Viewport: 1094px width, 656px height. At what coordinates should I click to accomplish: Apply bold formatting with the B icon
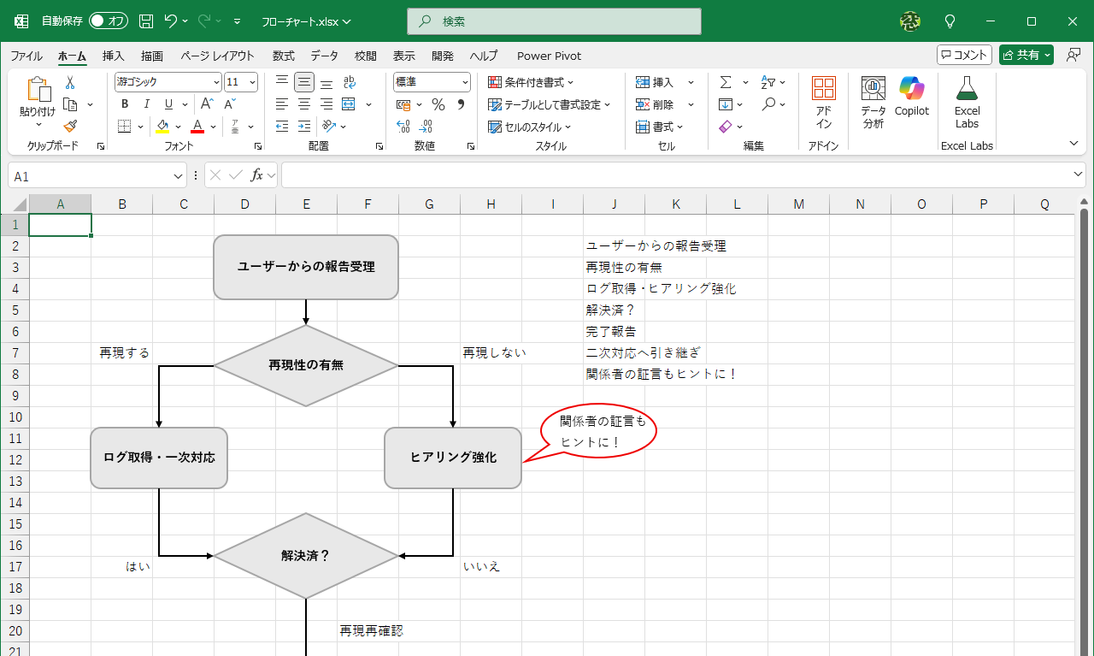click(x=124, y=103)
